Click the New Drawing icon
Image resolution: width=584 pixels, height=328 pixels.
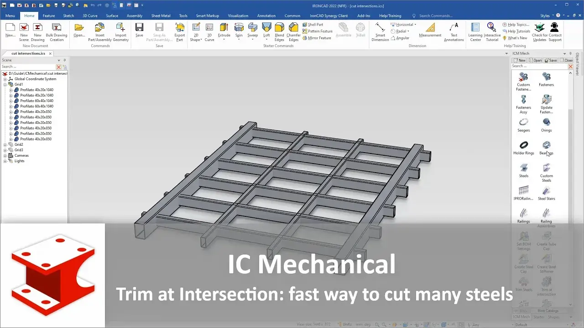[37, 31]
